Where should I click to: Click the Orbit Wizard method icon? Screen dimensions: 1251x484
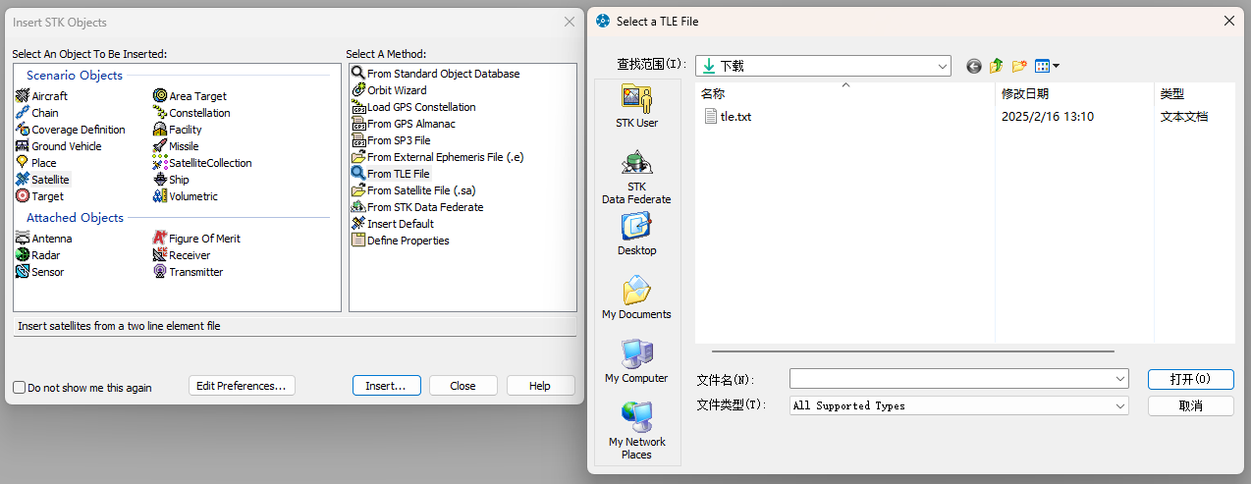(x=358, y=90)
